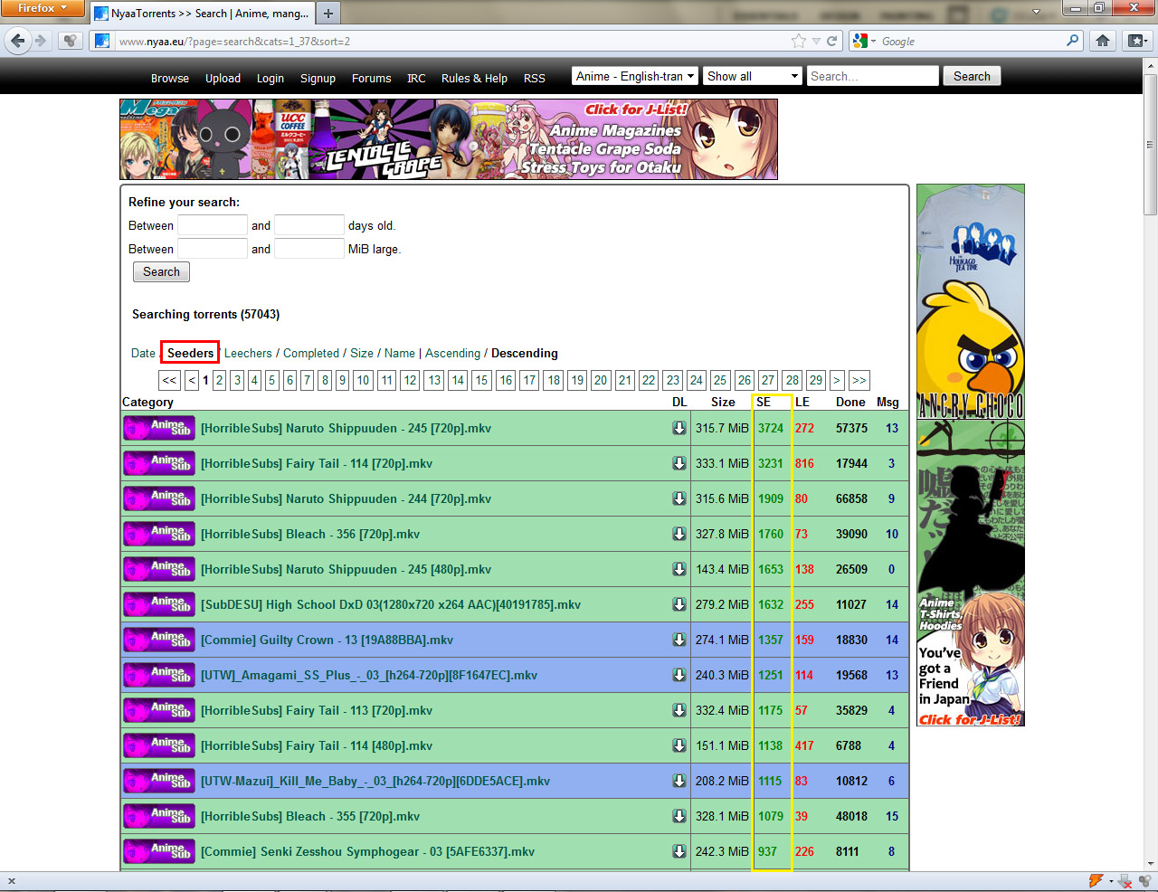
Task: Sort results by Date
Action: click(x=143, y=353)
